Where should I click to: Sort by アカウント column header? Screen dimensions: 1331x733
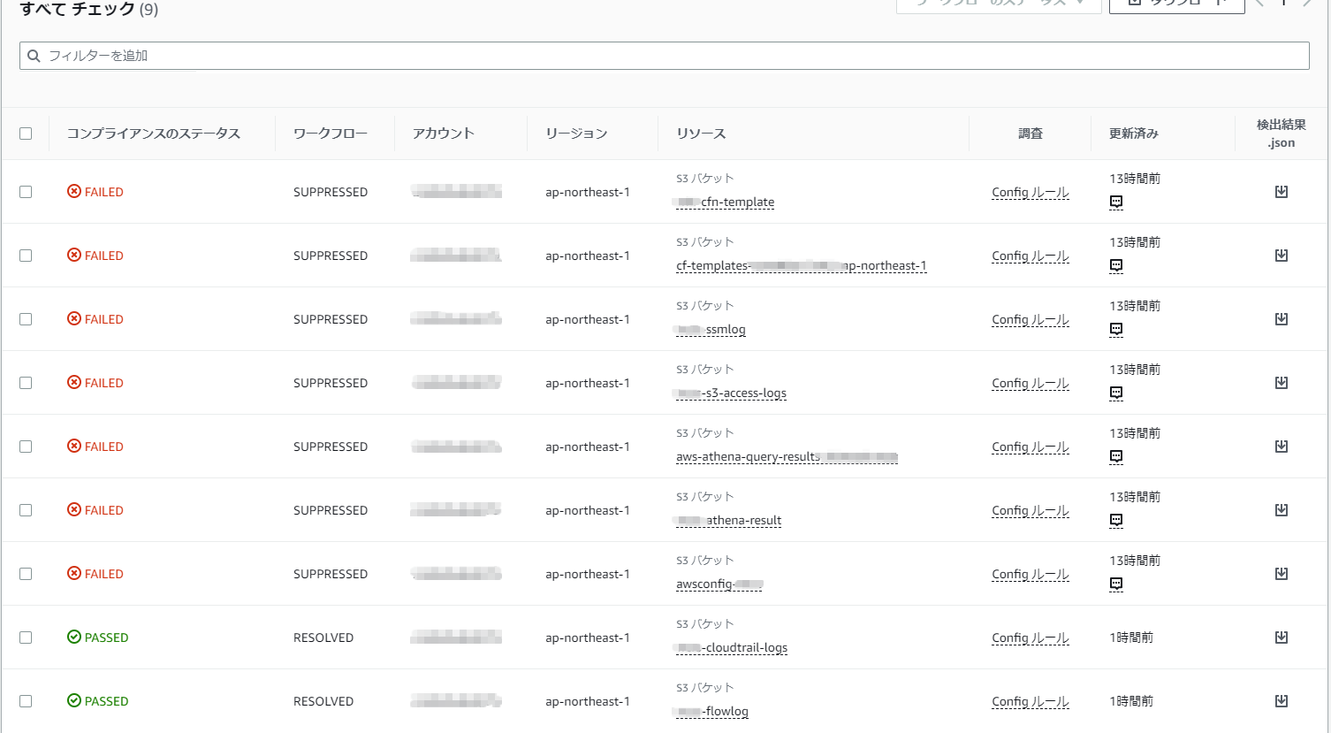click(444, 134)
